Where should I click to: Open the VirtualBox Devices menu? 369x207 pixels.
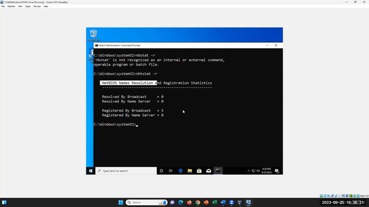click(37, 6)
